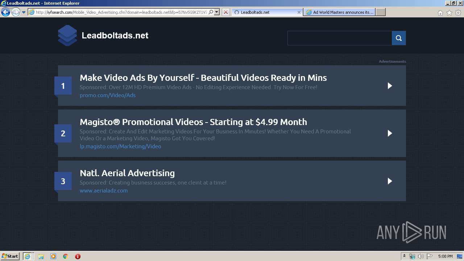464x261 pixels.
Task: Click the lp.magisto.com/Marketing/Video link
Action: pyautogui.click(x=120, y=146)
